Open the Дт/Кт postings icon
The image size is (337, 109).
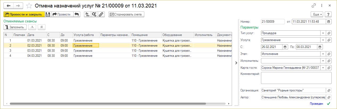tap(87, 14)
